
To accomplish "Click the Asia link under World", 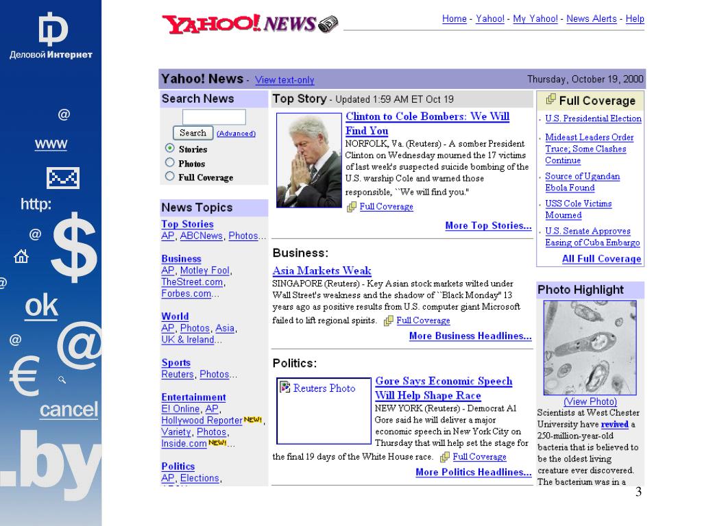I will click(x=225, y=328).
